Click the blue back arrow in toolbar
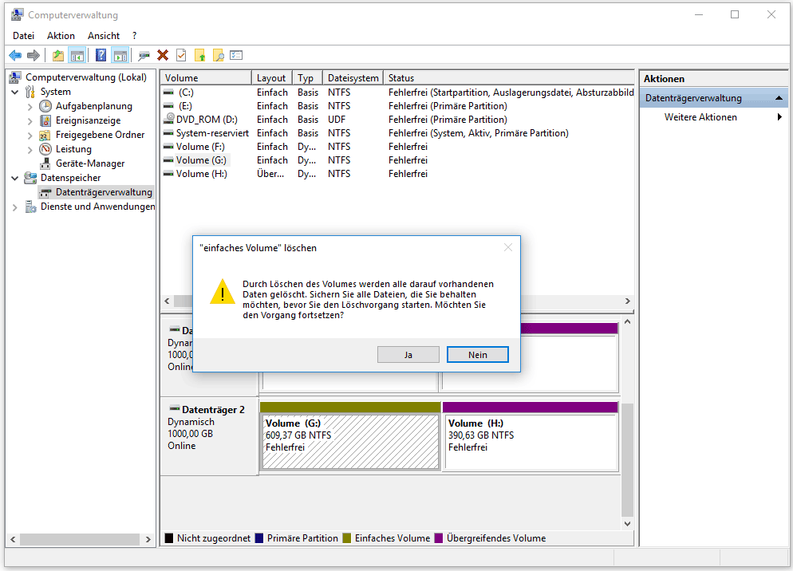Image resolution: width=793 pixels, height=571 pixels. tap(15, 55)
